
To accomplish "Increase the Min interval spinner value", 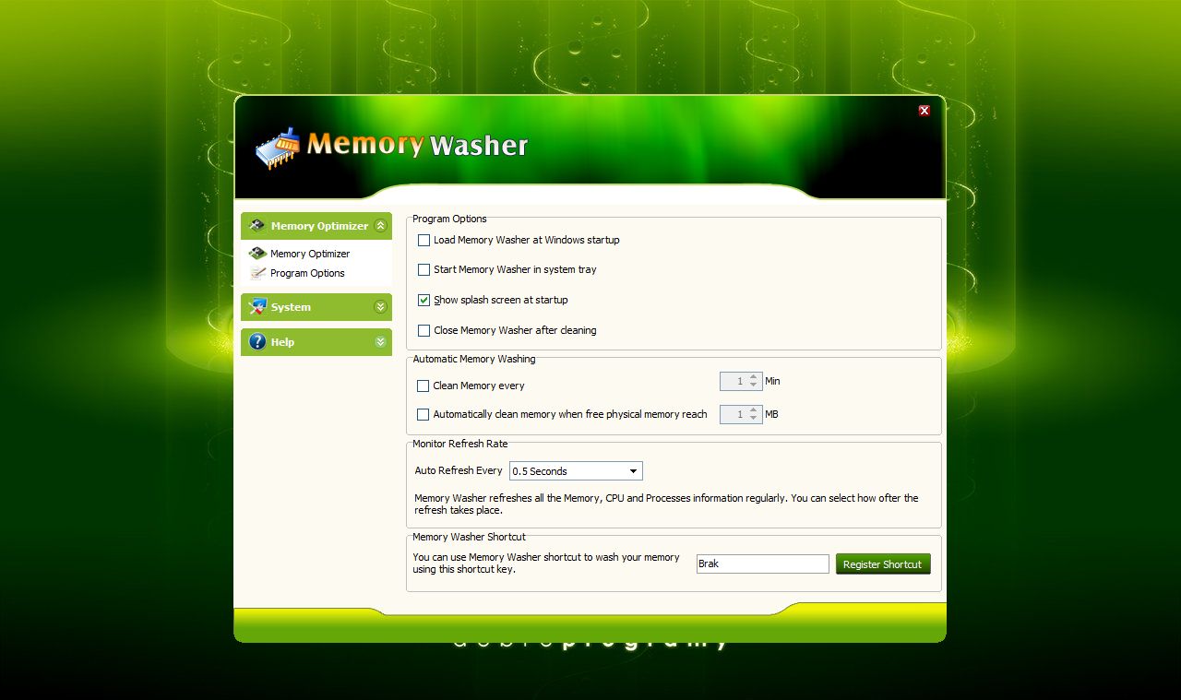I will pos(754,376).
